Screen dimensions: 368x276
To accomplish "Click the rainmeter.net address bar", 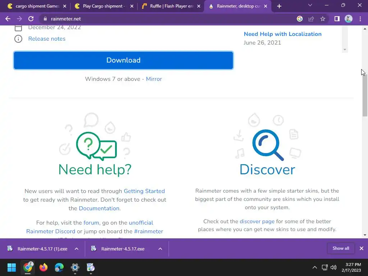I will (x=164, y=19).
